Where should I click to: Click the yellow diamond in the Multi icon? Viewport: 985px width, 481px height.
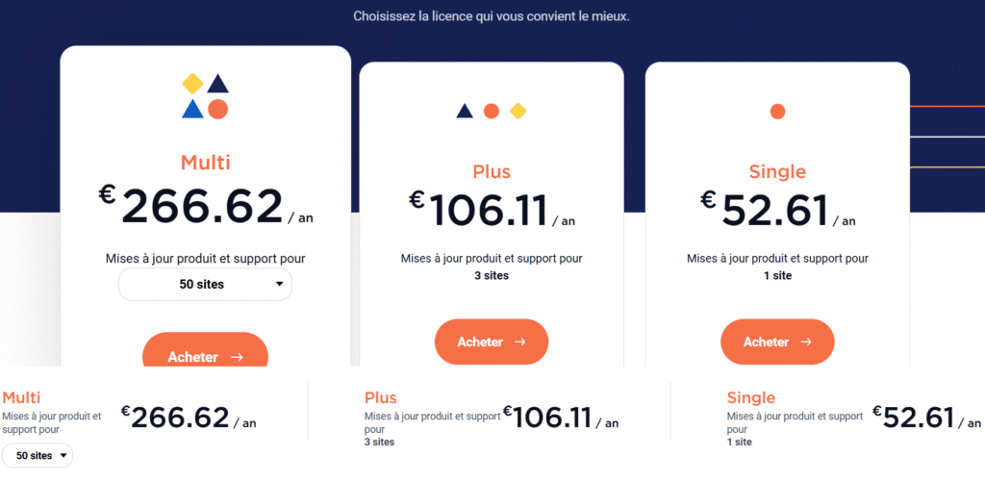point(192,84)
